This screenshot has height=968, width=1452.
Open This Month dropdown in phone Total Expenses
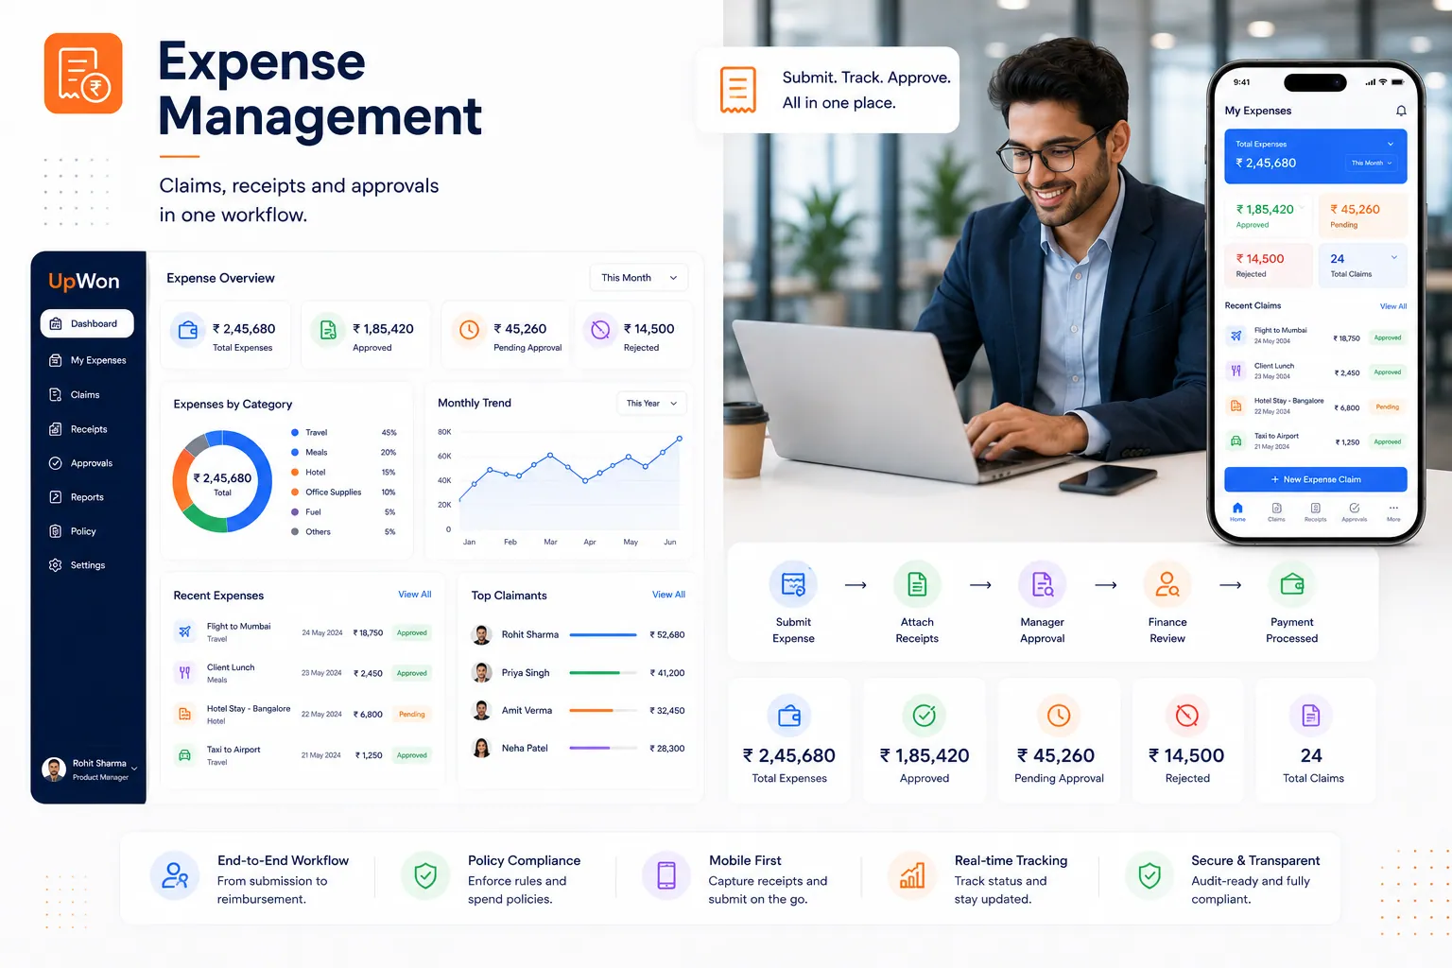tap(1372, 164)
